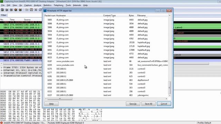Expand the Internet Protocol Version 4 node
This screenshot has width=221, height=124.
(1, 73)
